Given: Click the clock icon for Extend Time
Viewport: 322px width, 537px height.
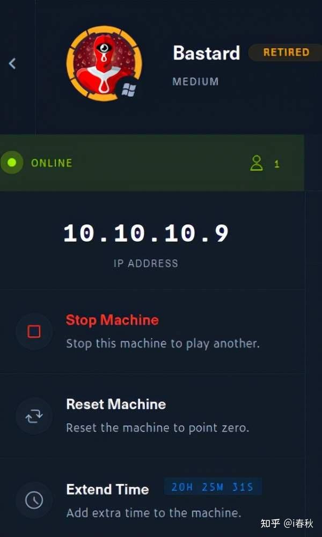Looking at the screenshot, I should [34, 500].
